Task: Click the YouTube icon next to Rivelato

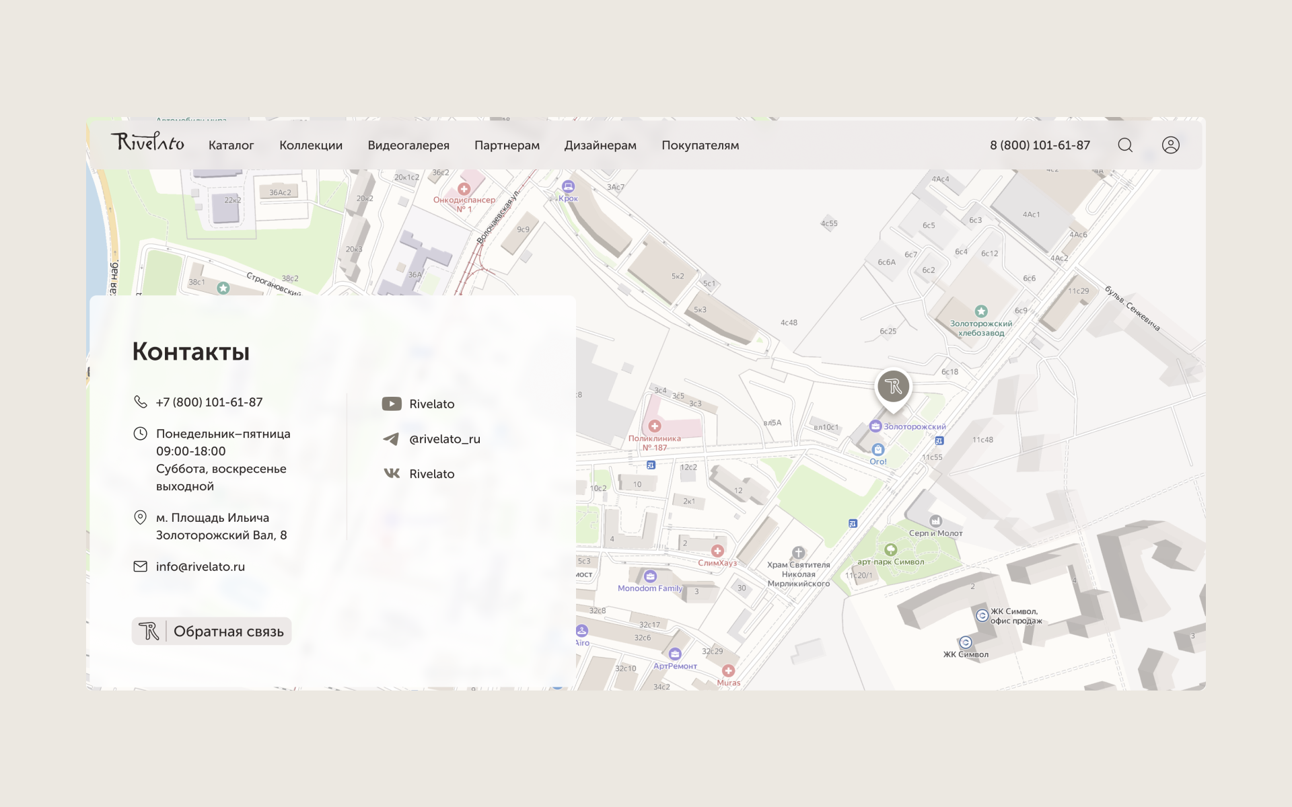Action: coord(392,403)
